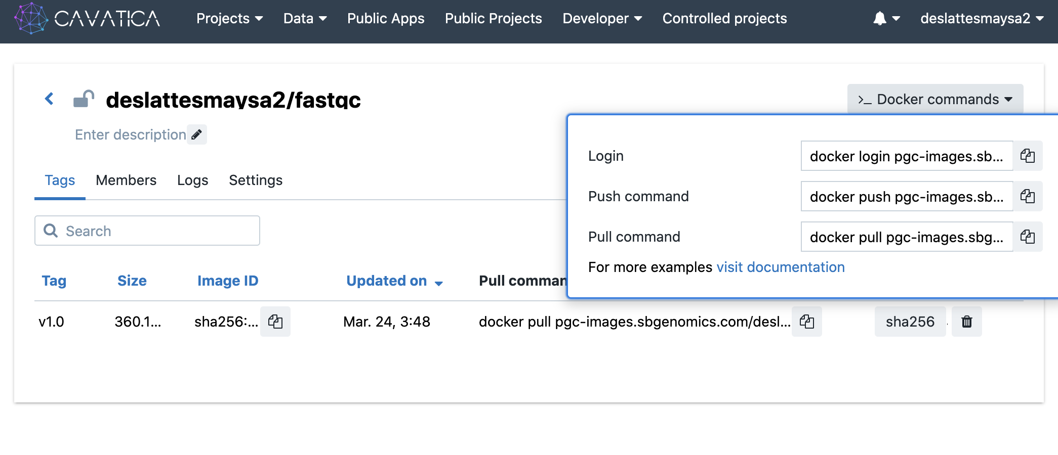Viewport: 1058px width, 455px height.
Task: Open the Data dropdown menu
Action: point(305,19)
